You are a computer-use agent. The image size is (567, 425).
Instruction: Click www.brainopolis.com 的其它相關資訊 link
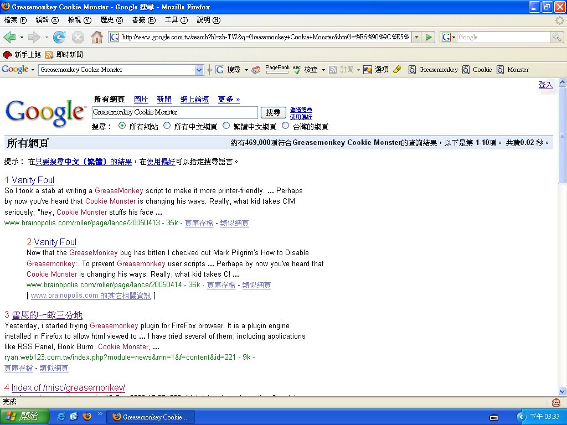coord(91,296)
